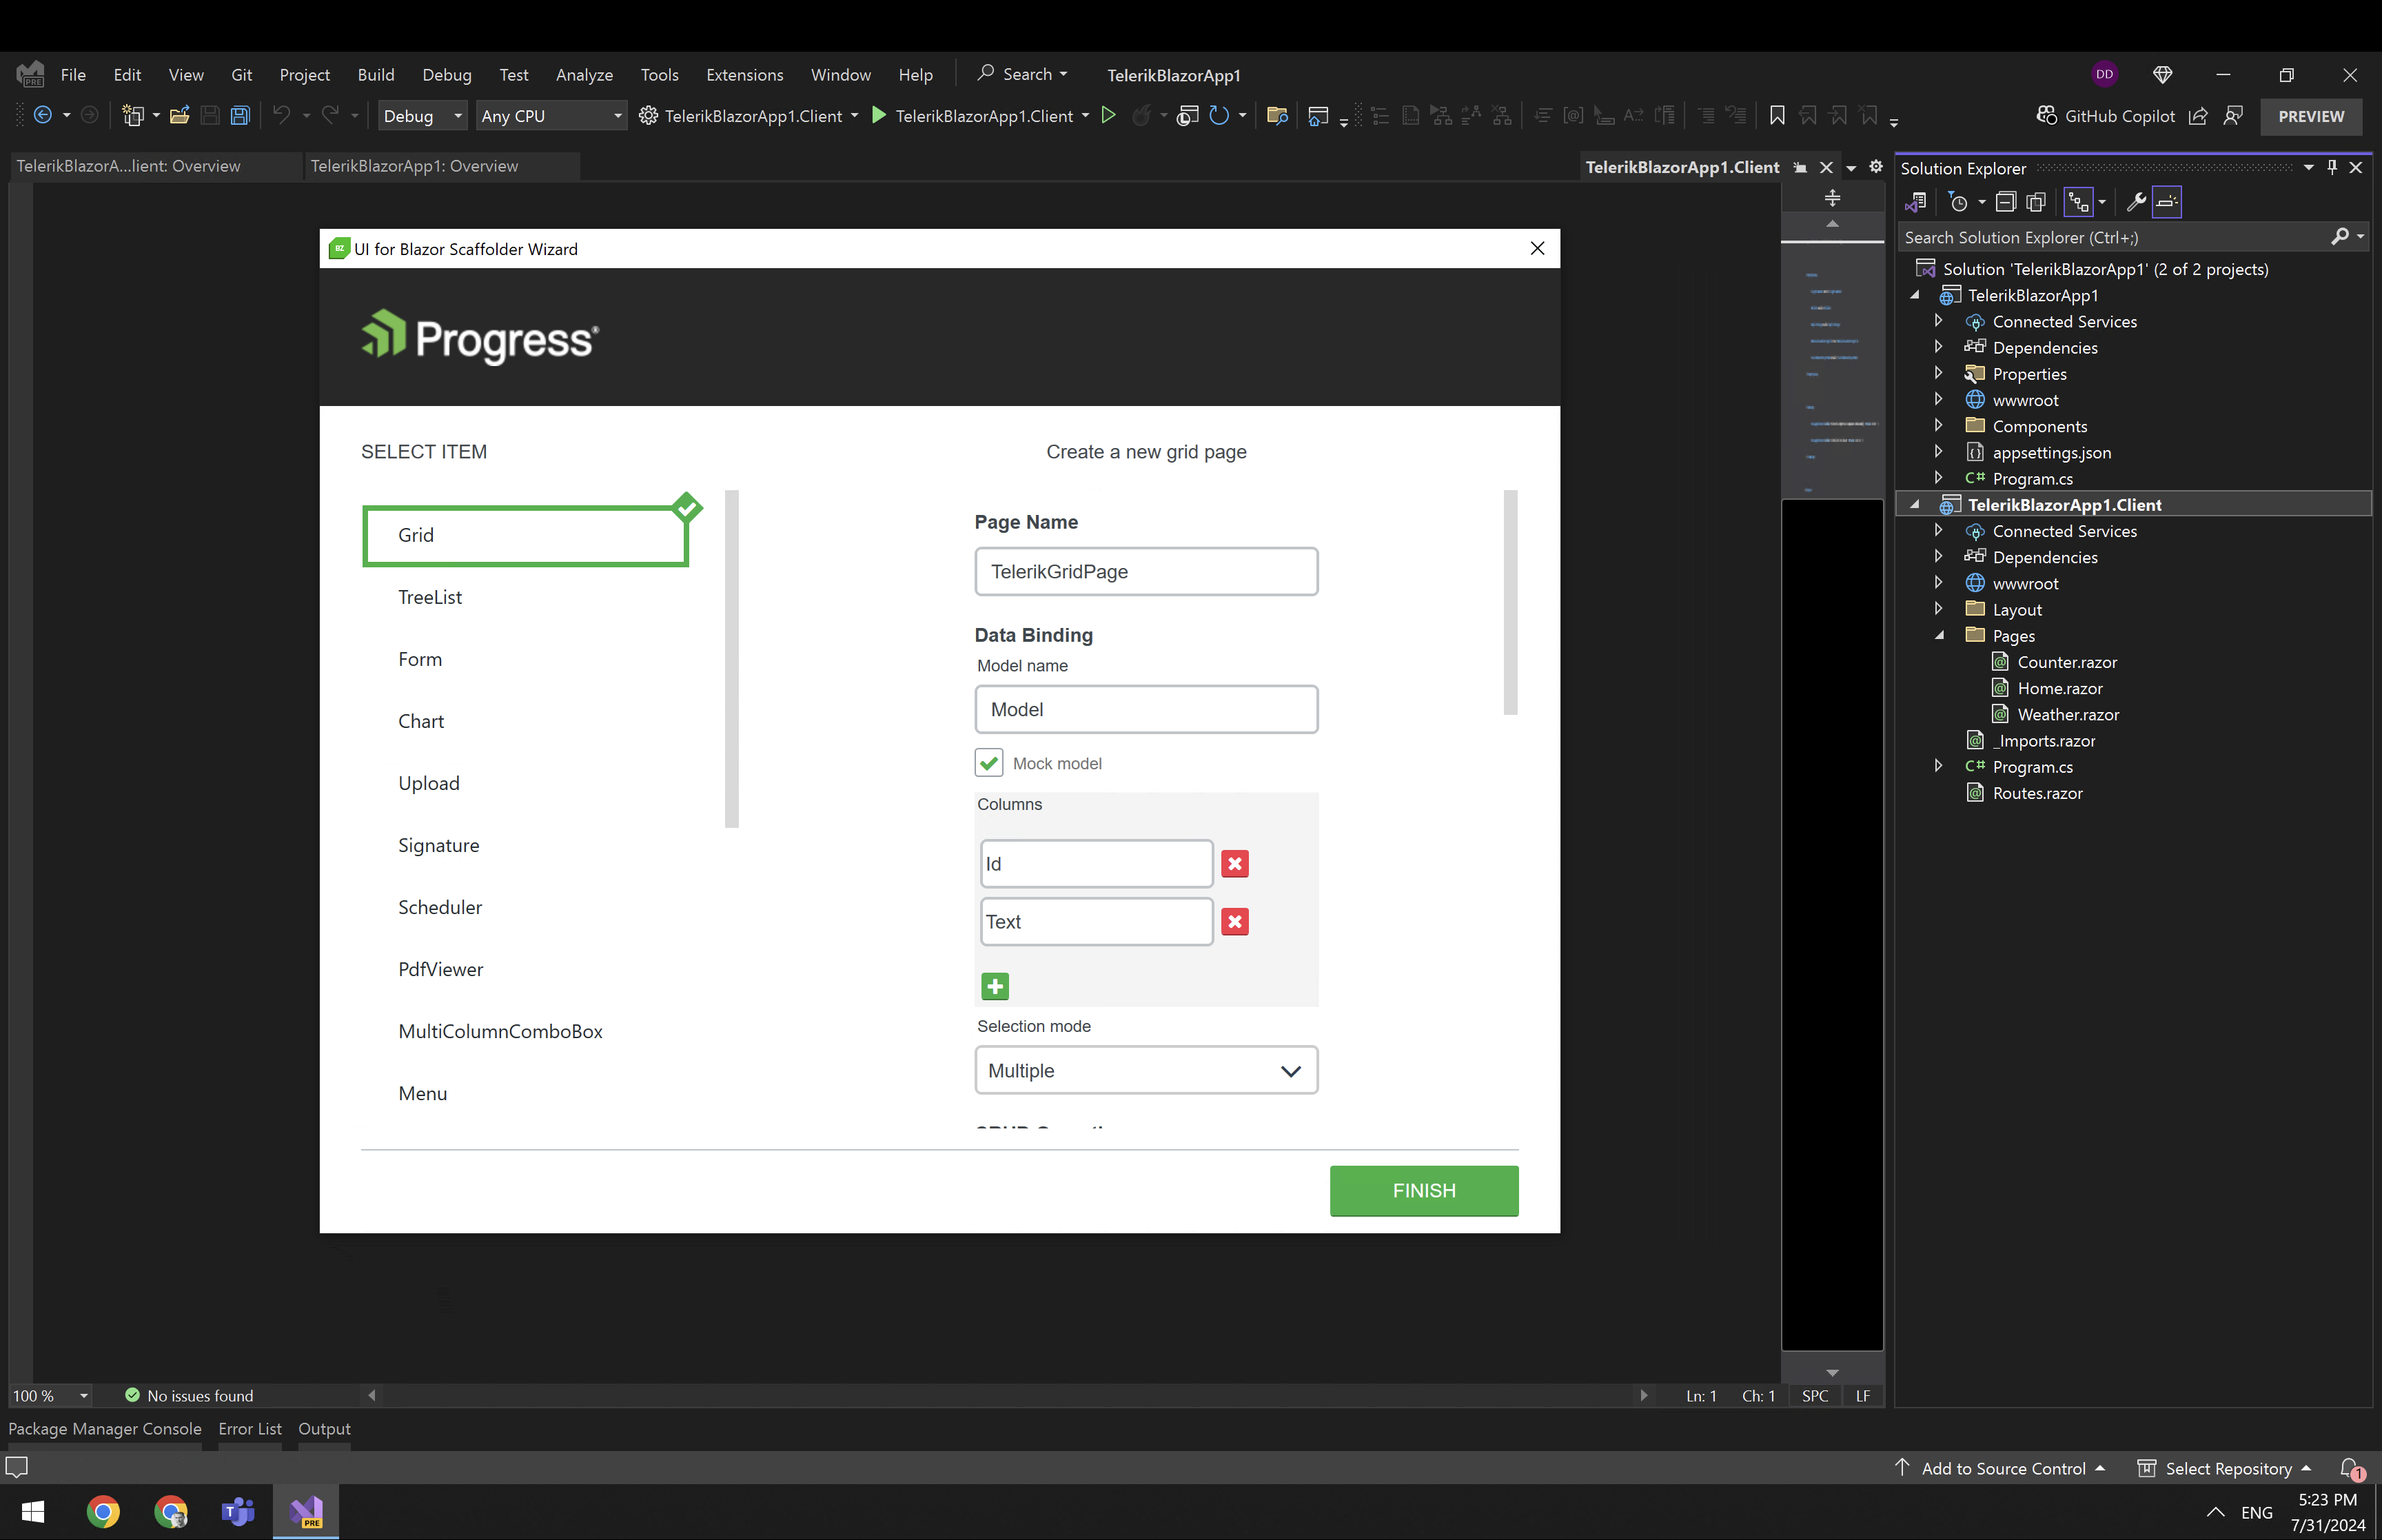Click the green FINISH button
The height and width of the screenshot is (1540, 2382).
[1423, 1191]
